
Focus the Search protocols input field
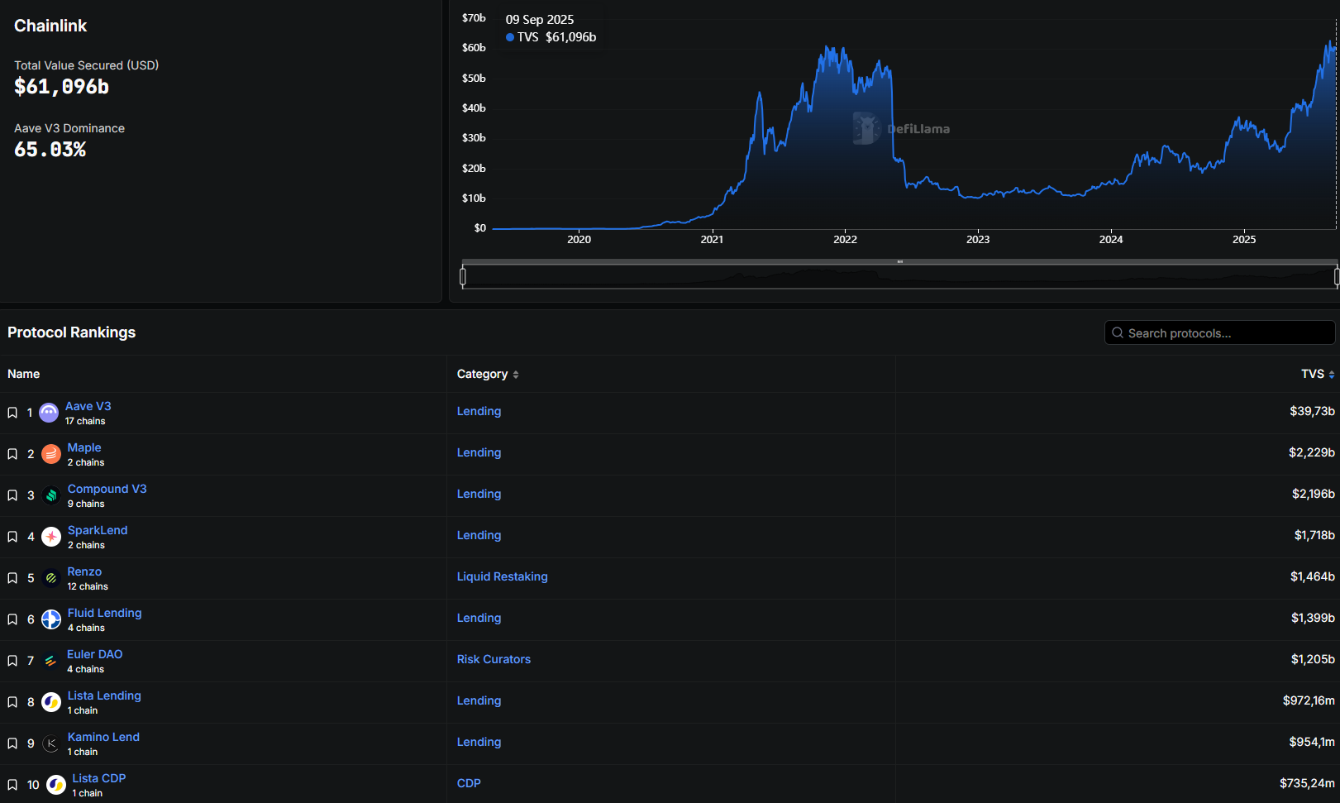(x=1219, y=332)
